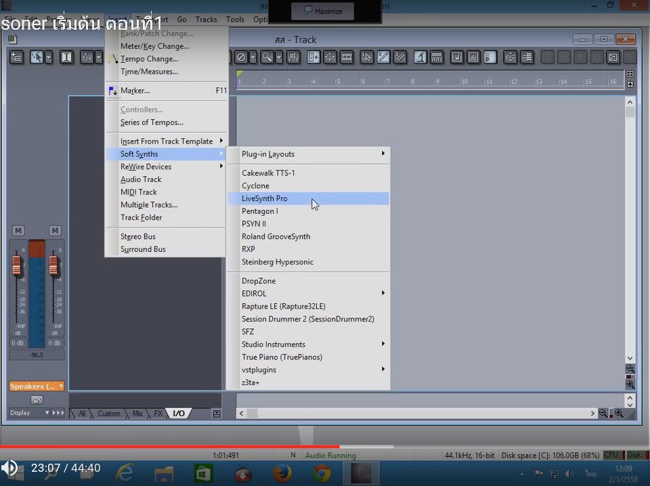Expand Insert From Track Template submenu
Screen dimensions: 650x486
click(x=166, y=141)
